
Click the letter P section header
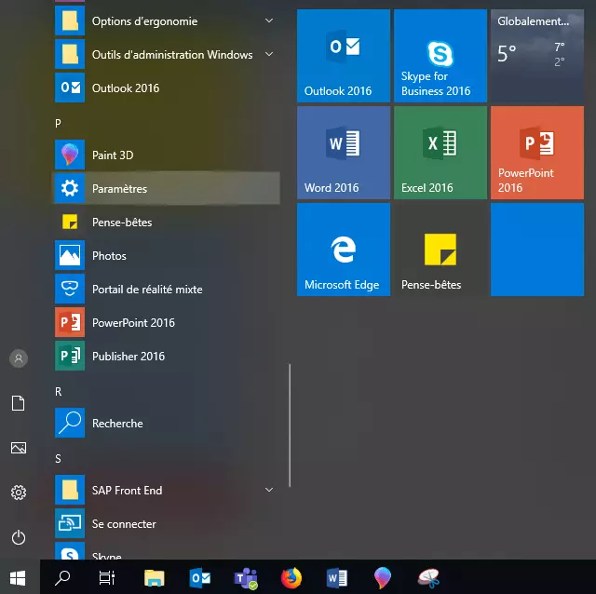point(58,123)
